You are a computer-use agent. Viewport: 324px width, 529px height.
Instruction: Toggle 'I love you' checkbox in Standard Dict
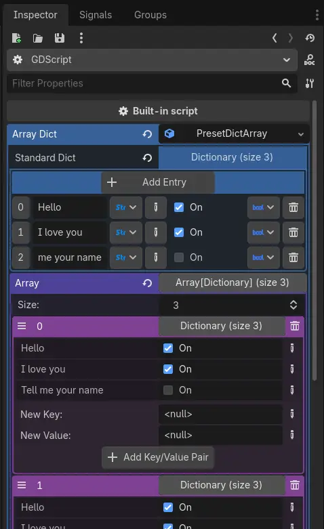(x=179, y=232)
